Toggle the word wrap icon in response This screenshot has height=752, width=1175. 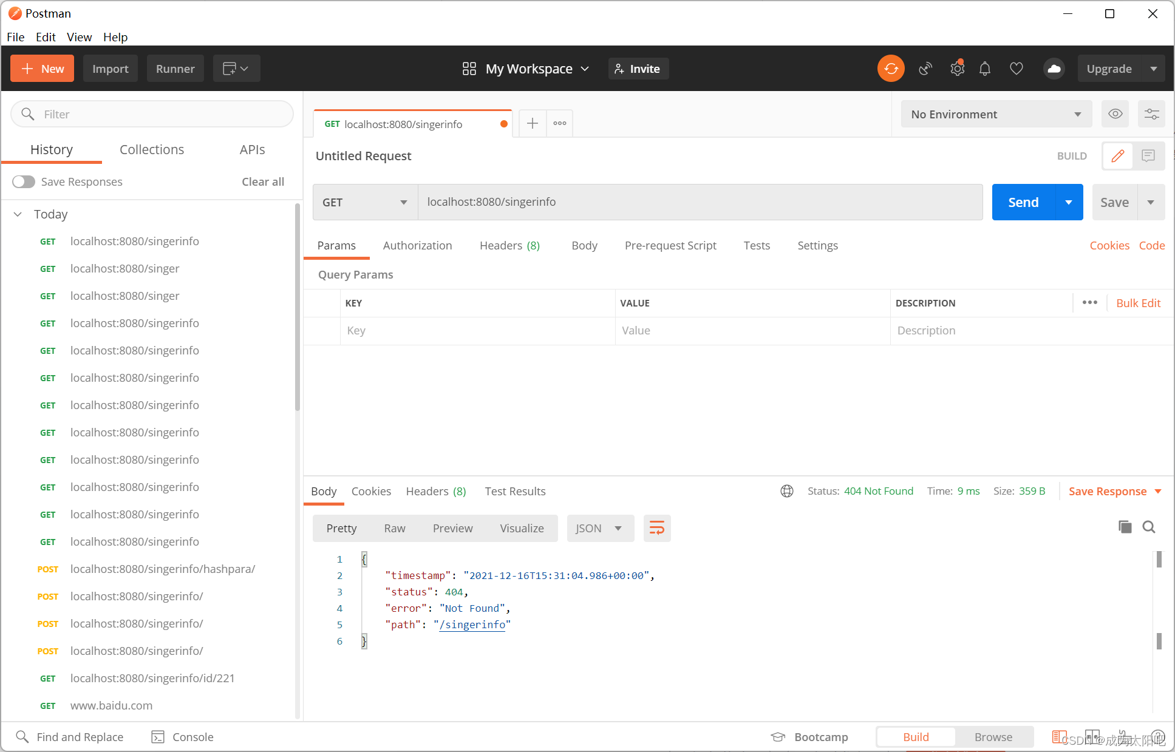[656, 528]
